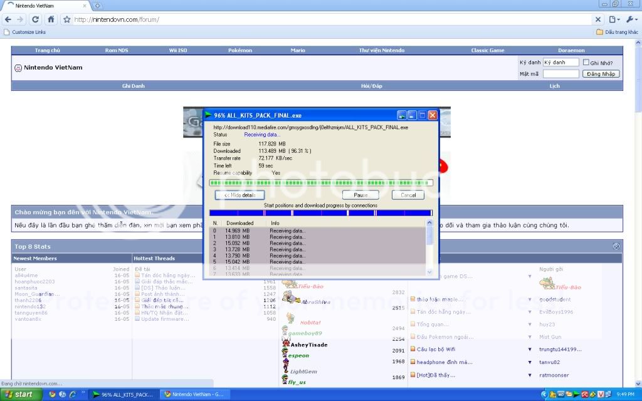The image size is (642, 401).
Task: Open the 'Wii ISO' navigation item
Action: tap(178, 50)
